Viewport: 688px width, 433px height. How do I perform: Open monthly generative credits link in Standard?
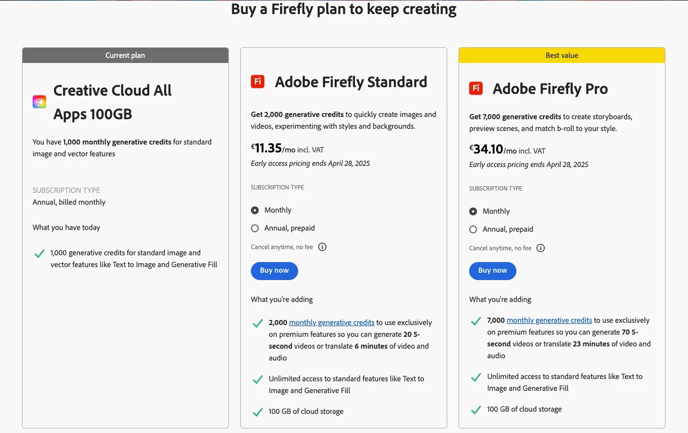[331, 323]
